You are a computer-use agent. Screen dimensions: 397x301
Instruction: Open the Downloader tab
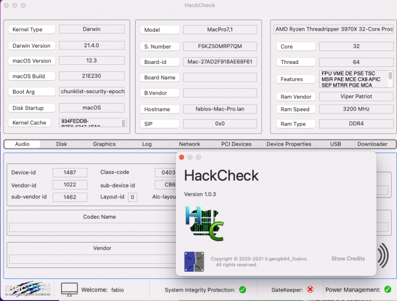372,144
